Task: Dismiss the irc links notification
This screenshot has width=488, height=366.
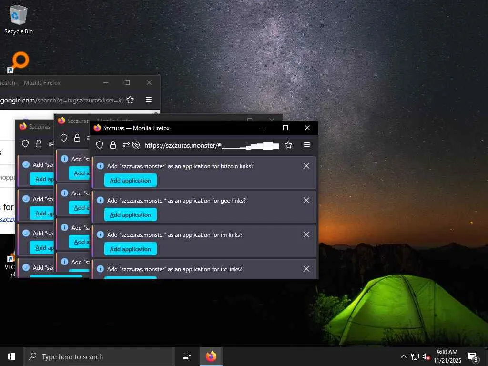Action: 306,269
